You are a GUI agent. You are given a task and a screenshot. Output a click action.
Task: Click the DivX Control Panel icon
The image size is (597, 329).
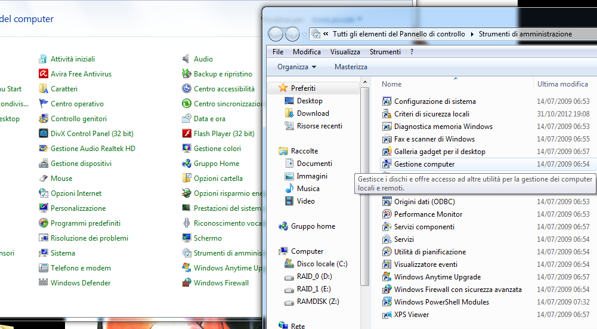(x=43, y=134)
